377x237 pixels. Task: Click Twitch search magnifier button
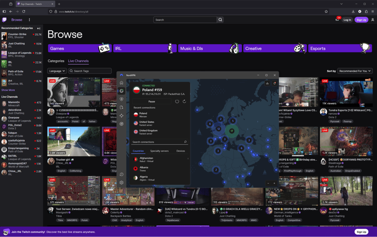(x=220, y=20)
